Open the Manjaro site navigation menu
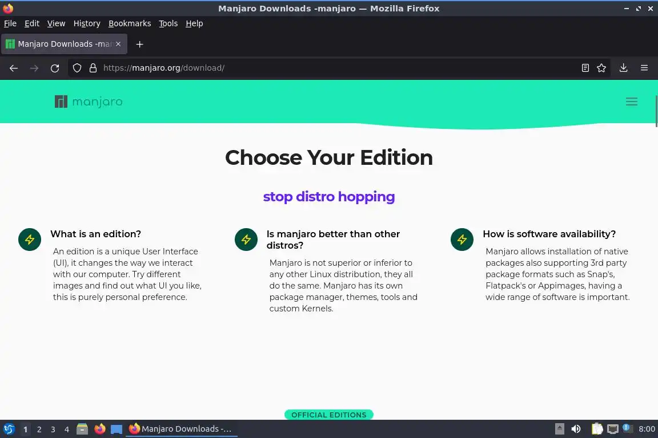This screenshot has width=658, height=438. 632,102
